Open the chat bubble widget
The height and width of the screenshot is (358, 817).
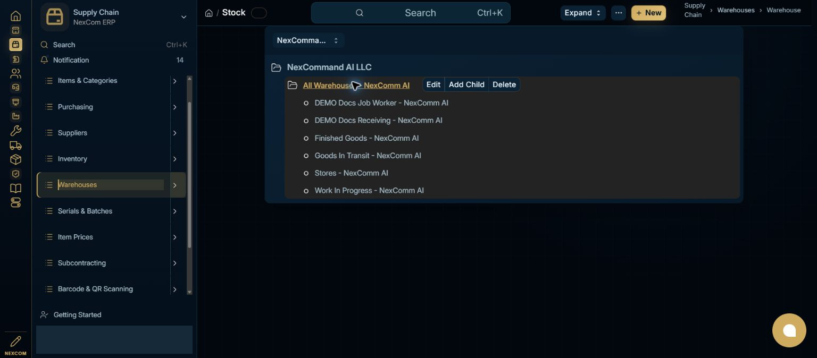(x=789, y=330)
